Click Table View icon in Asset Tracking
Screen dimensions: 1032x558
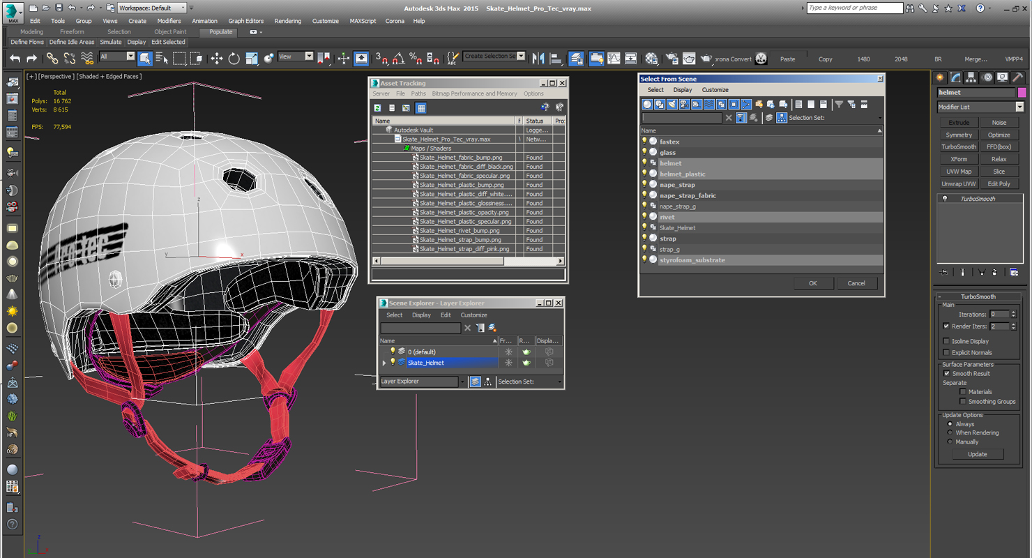(x=421, y=108)
